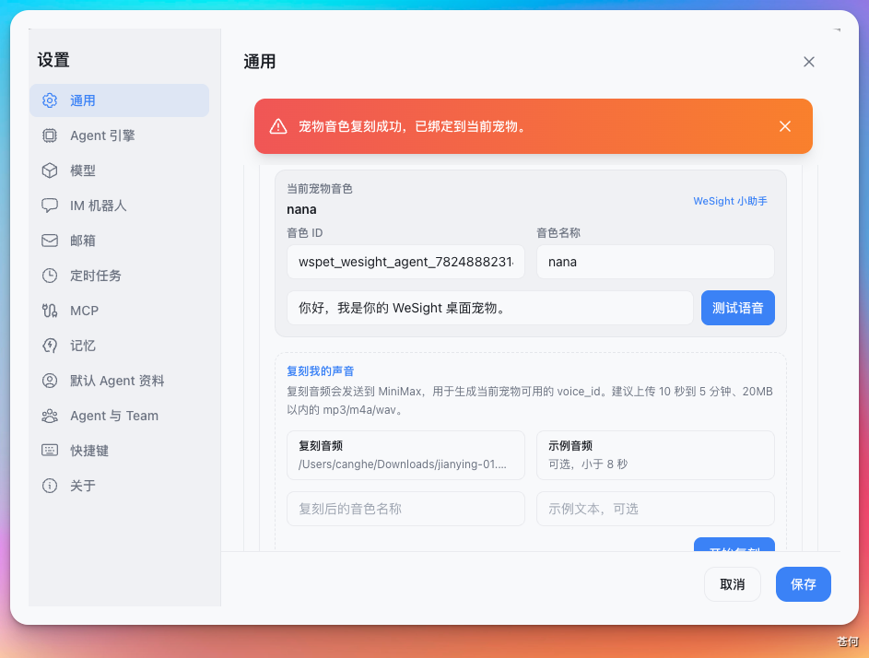This screenshot has width=869, height=658.
Task: Open 默认 Agent 资料 section
Action: 119,381
